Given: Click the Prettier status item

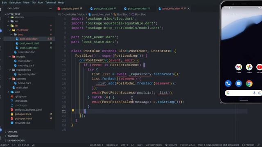Looking at the screenshot, I should pyautogui.click(x=248, y=145).
